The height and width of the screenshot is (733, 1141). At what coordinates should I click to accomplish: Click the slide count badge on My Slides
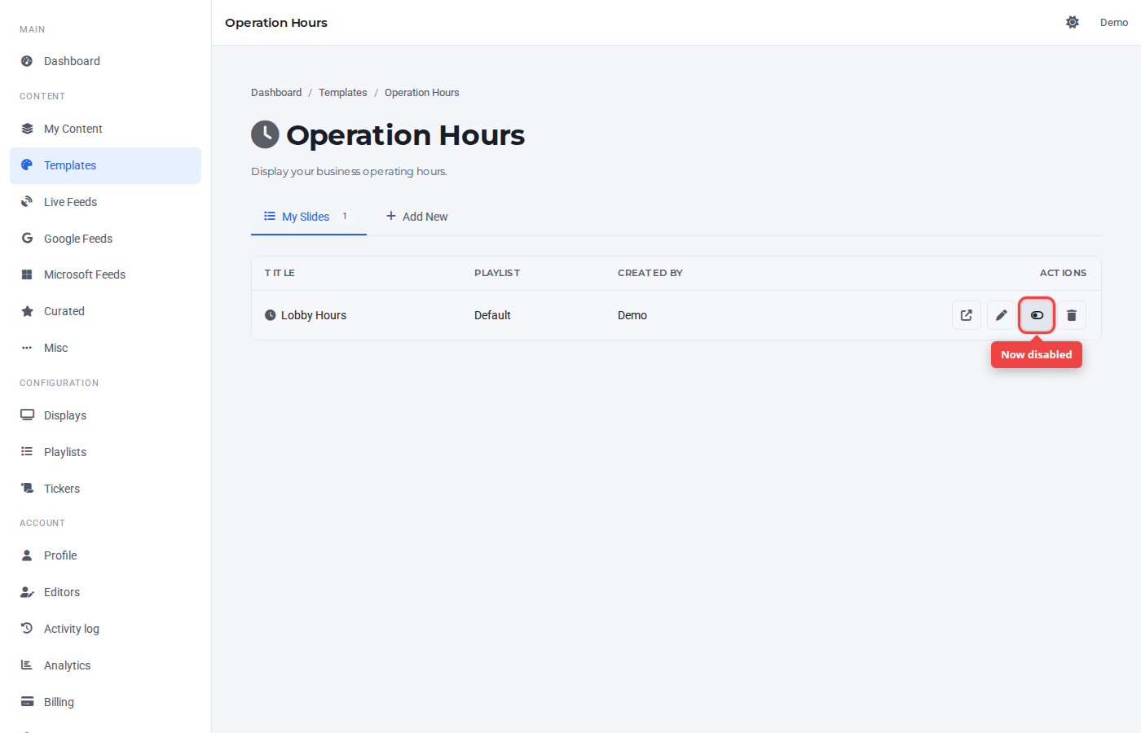tap(345, 216)
